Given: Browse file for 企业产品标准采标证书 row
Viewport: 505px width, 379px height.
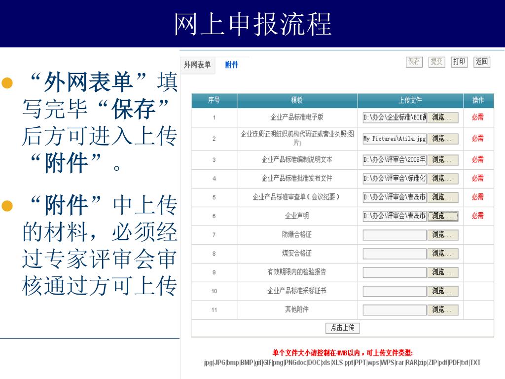Looking at the screenshot, I should pyautogui.click(x=443, y=291).
